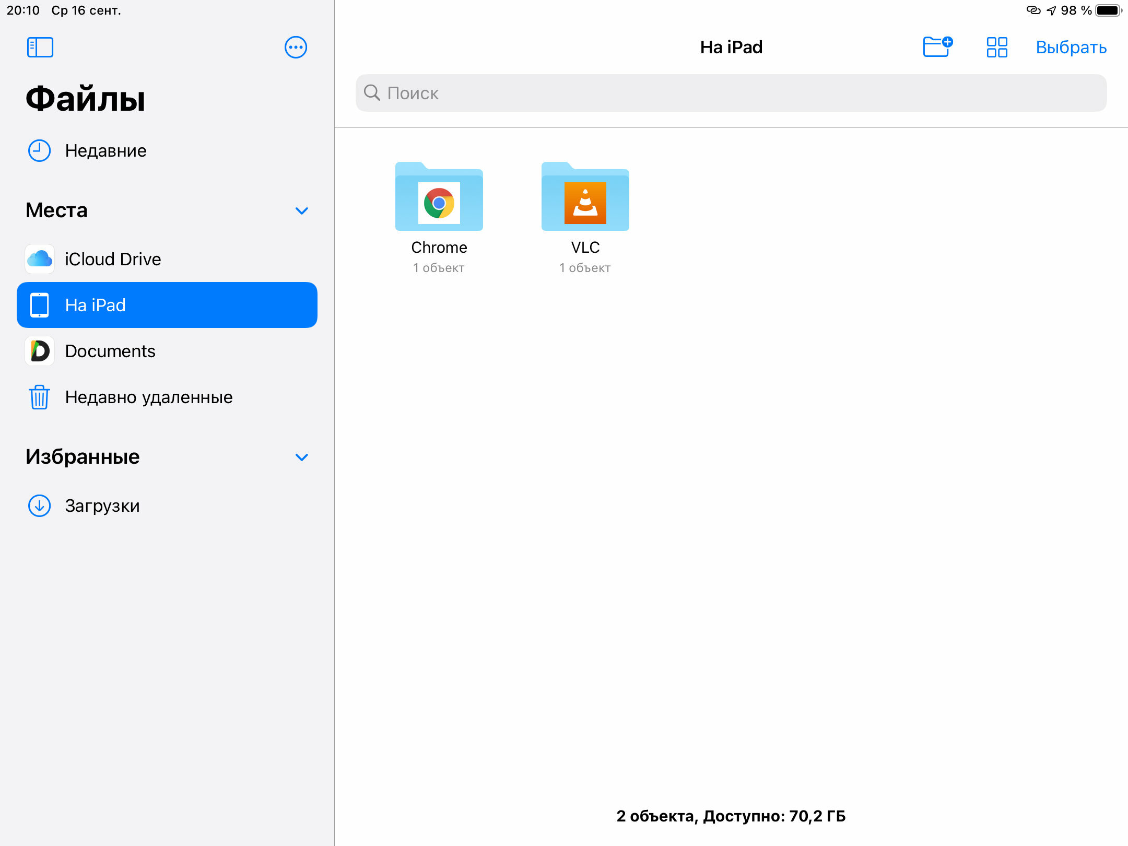1128x846 pixels.
Task: Click the trash can icon
Action: tap(39, 397)
